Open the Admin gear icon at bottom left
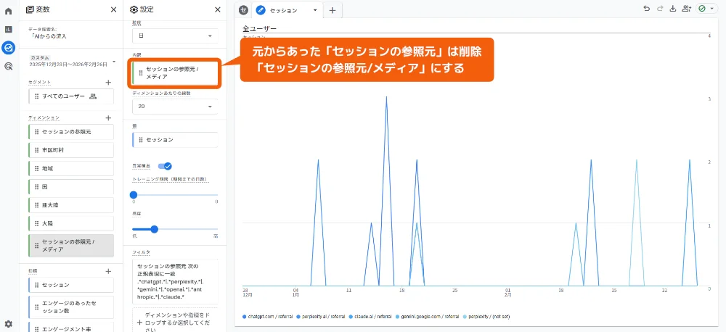Viewport: 726px width, 332px height. pyautogui.click(x=8, y=323)
